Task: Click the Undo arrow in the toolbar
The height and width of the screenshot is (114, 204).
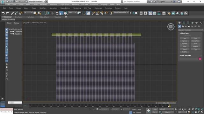Action: 3,13
